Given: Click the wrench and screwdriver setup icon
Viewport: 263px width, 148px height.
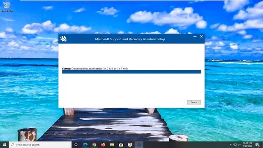Looking at the screenshot, I should pyautogui.click(x=64, y=39).
